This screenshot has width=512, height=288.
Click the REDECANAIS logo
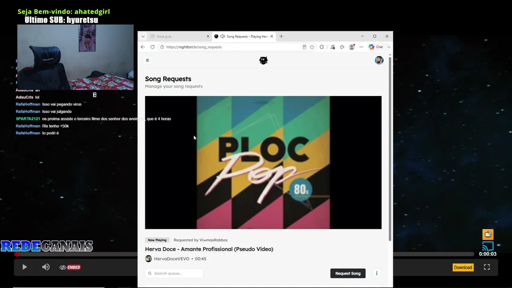coord(47,246)
